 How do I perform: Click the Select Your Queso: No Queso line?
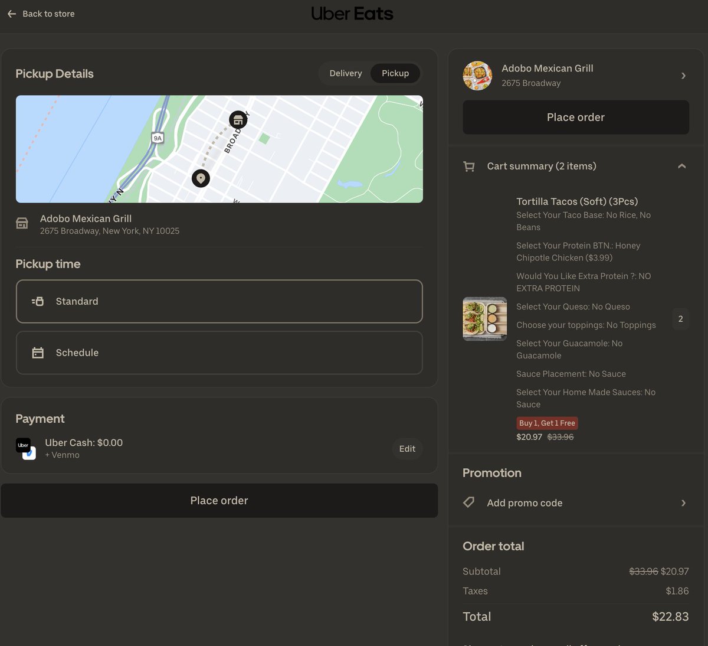click(x=573, y=306)
